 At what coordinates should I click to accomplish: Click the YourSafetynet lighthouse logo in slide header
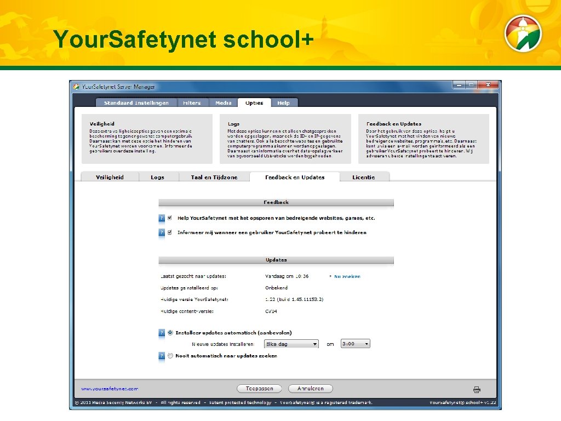(x=523, y=33)
